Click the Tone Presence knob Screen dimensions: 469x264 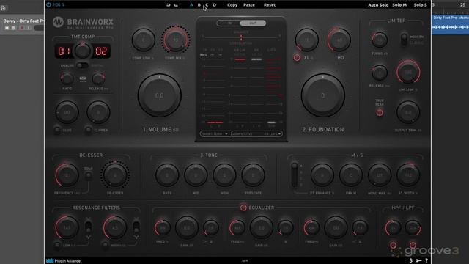coord(253,175)
